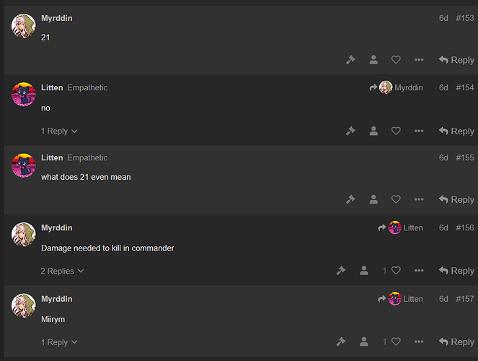
Task: Open the Litten username link on post #154
Action: pyautogui.click(x=52, y=87)
